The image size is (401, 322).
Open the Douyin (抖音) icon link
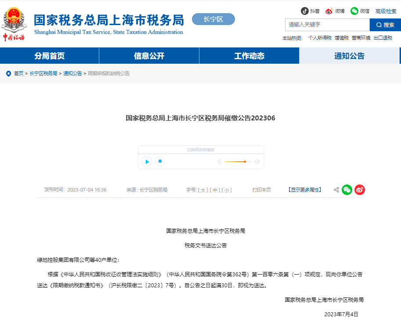click(304, 11)
